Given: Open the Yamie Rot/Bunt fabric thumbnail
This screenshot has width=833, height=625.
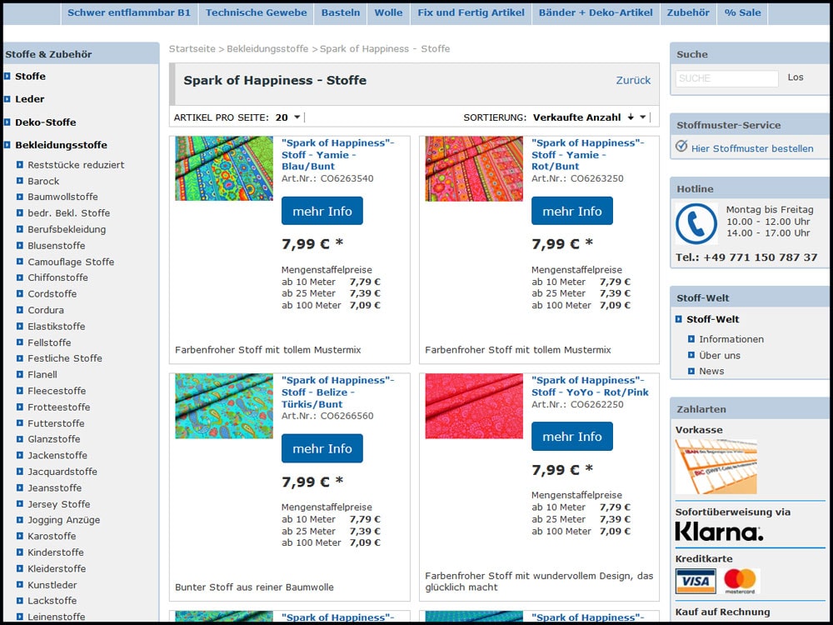Looking at the screenshot, I should tap(474, 168).
